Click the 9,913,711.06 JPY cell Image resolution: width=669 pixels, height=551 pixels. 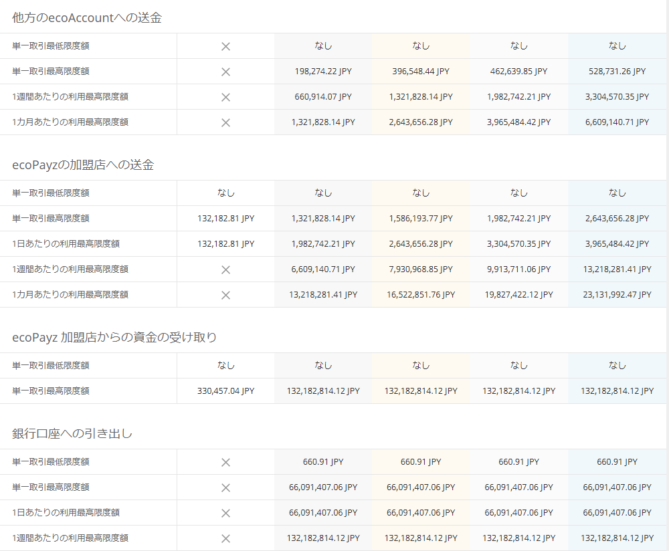click(519, 269)
